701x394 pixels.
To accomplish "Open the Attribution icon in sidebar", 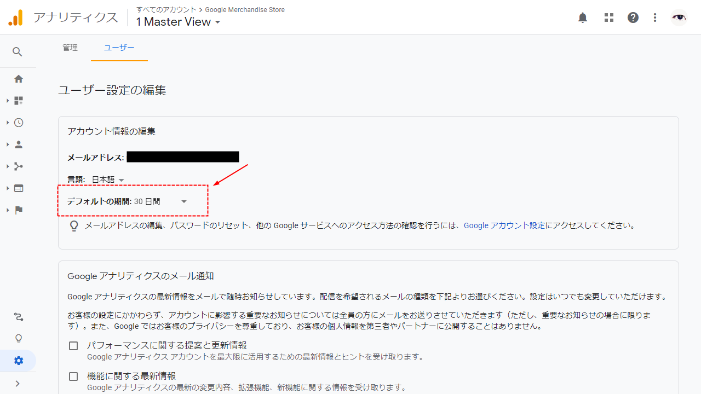I will tap(19, 317).
